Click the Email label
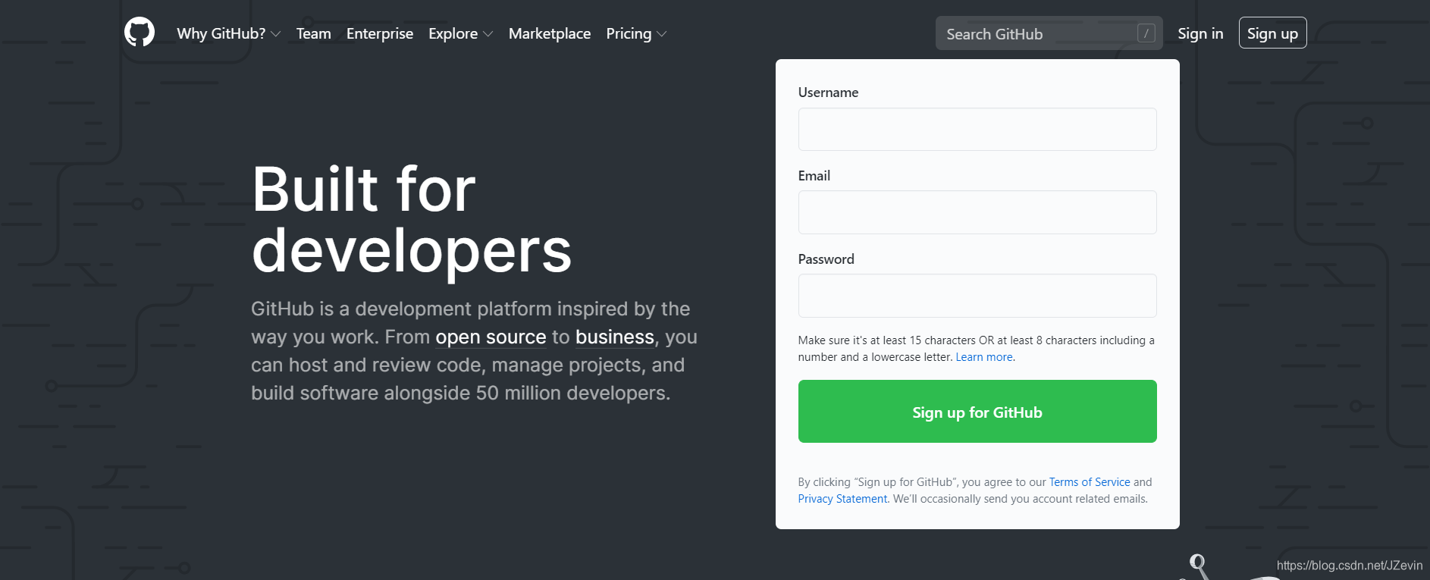The height and width of the screenshot is (580, 1430). pyautogui.click(x=814, y=176)
